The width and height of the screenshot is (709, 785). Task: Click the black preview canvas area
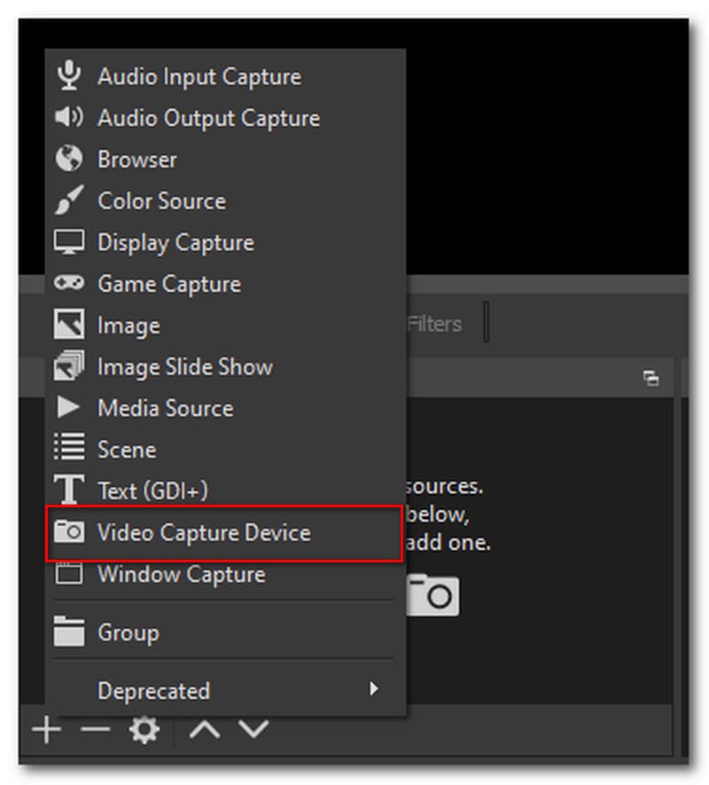tap(547, 146)
